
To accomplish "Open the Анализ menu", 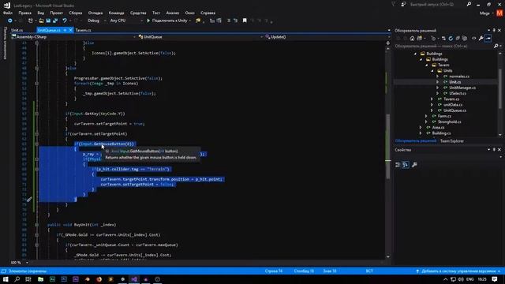I will point(173,13).
